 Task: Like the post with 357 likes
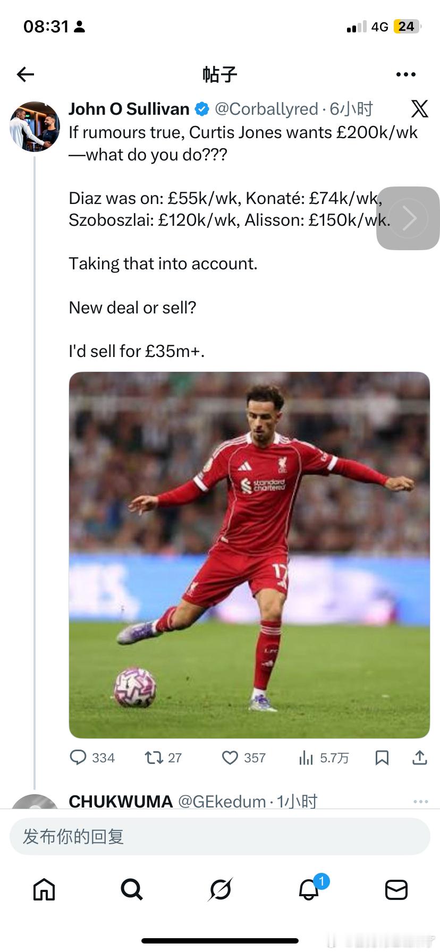[x=230, y=757]
